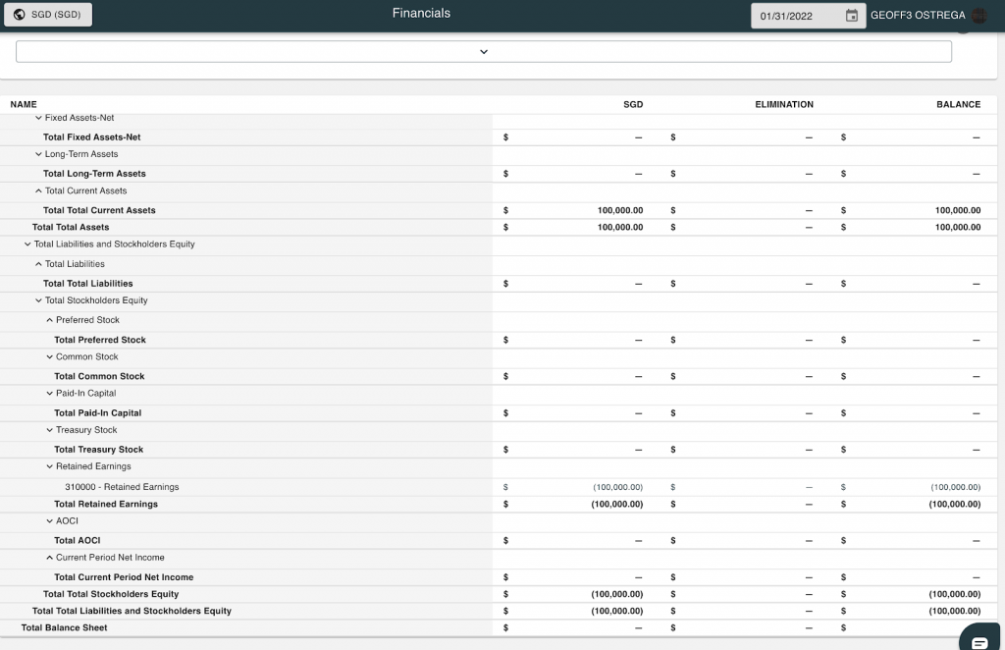Click the ELIMINATION column header
Screen dimensions: 1005x650
coord(784,104)
